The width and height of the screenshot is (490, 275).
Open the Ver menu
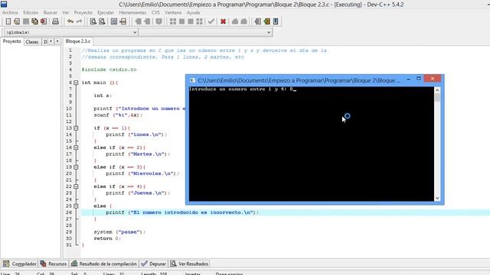tap(65, 12)
